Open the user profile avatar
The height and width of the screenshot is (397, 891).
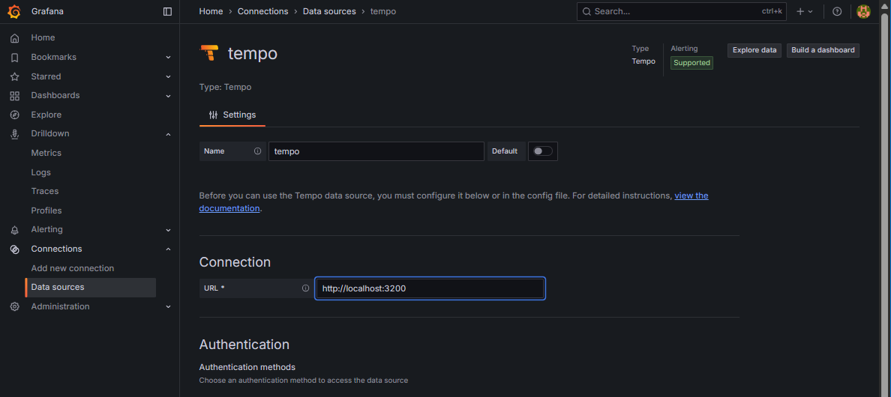[863, 11]
